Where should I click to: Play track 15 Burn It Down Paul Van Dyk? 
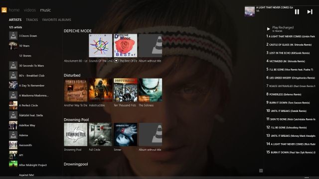(291, 152)
